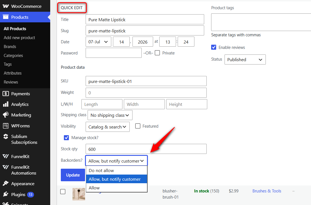This screenshot has height=205, width=311.
Task: Click the Analytics bar chart icon
Action: coord(6,104)
